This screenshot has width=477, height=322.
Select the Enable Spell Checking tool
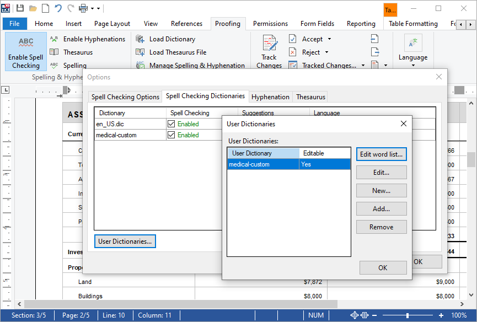25,51
